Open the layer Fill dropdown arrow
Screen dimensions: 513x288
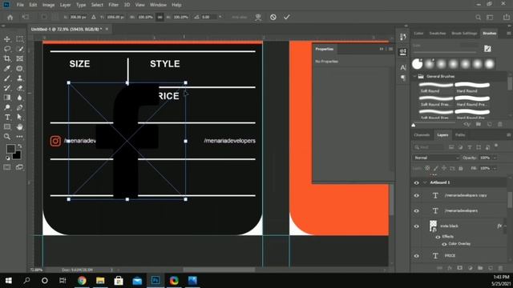495,168
